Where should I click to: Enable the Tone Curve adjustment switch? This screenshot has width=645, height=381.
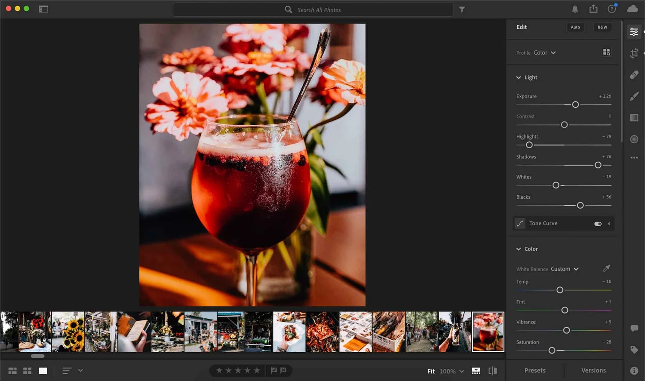tap(597, 224)
